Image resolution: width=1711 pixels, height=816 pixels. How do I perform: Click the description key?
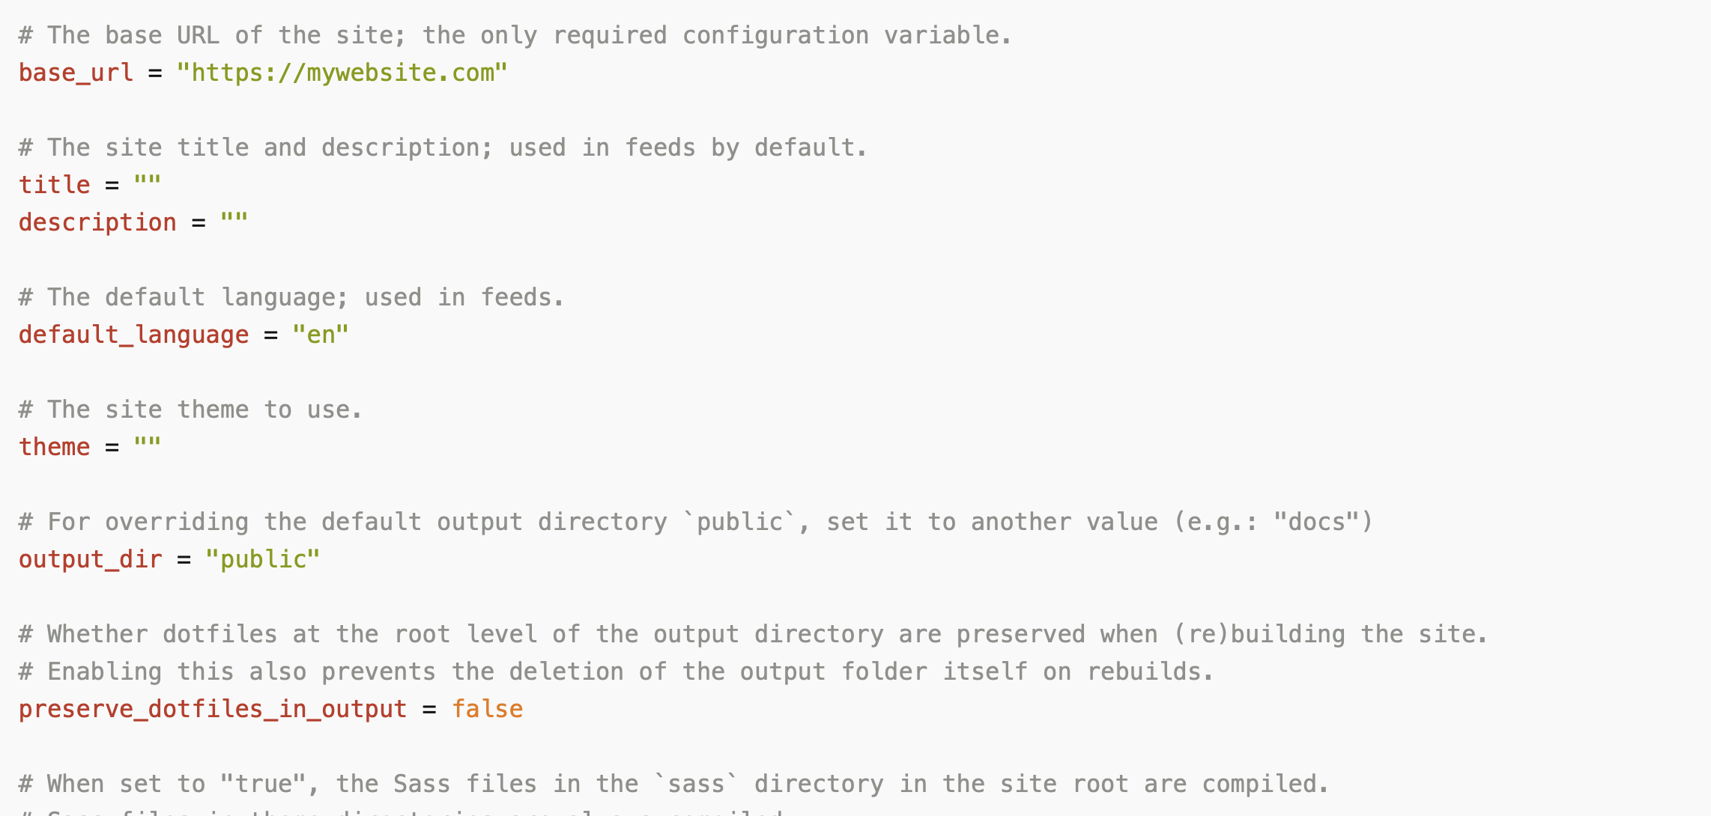(x=97, y=222)
